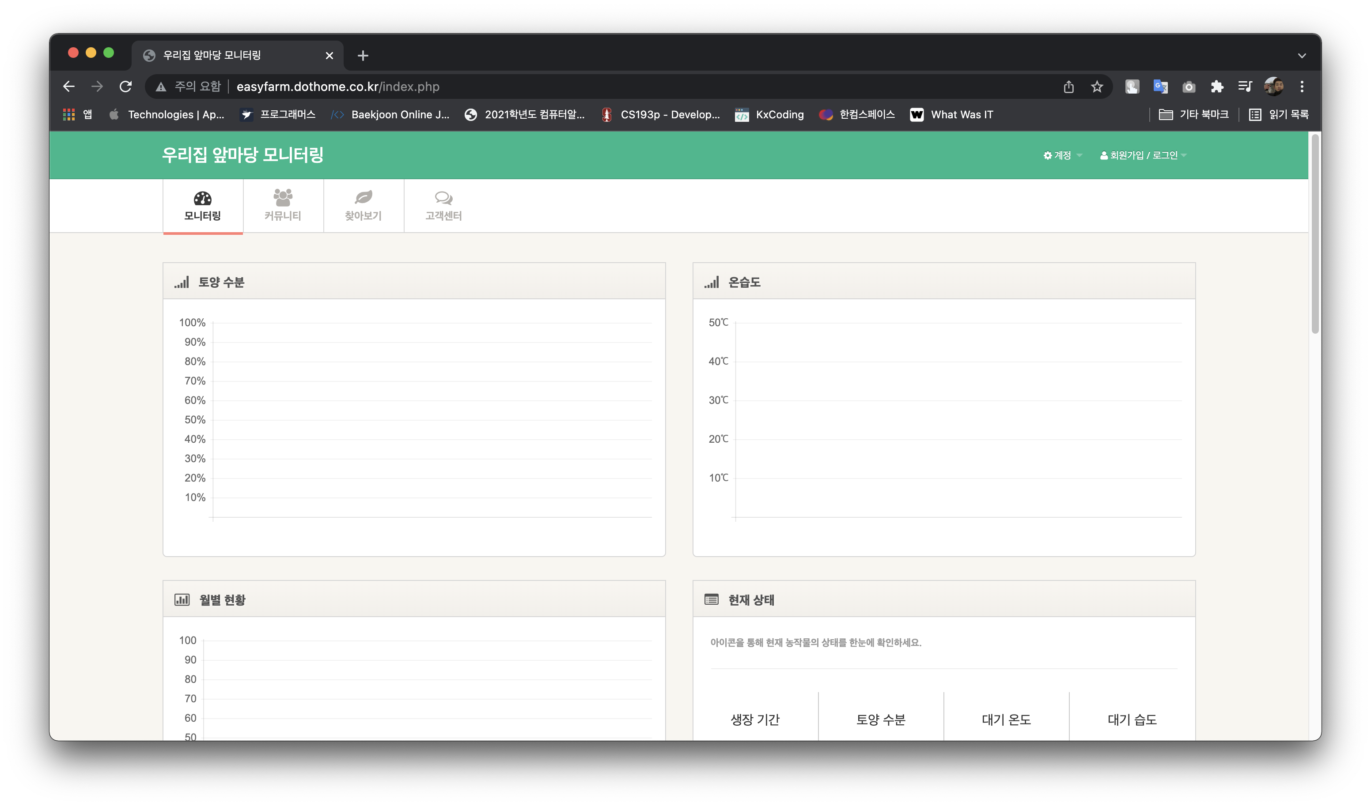1371x806 pixels.
Task: Open the tab list chevron at top right
Action: [1302, 55]
